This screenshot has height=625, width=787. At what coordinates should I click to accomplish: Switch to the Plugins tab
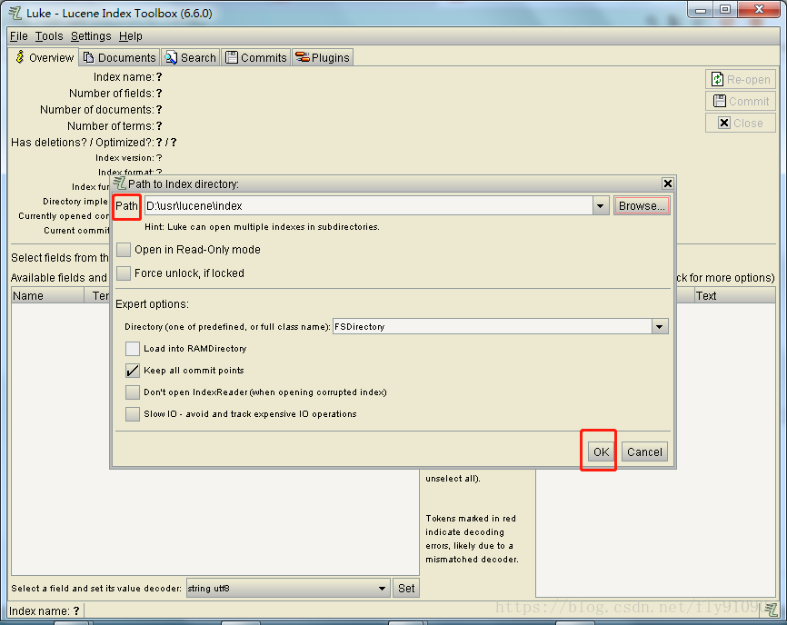click(323, 57)
